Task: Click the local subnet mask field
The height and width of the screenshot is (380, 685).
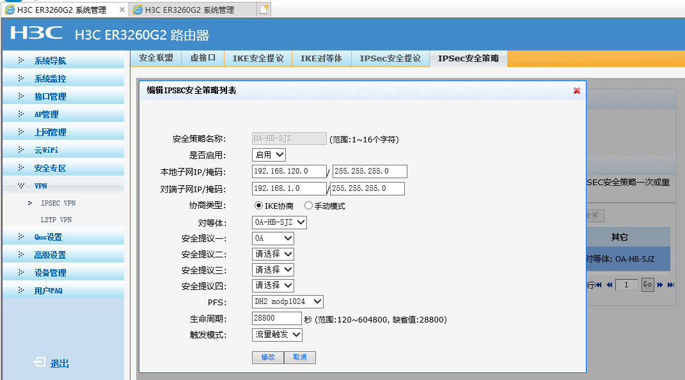Action: coord(370,171)
